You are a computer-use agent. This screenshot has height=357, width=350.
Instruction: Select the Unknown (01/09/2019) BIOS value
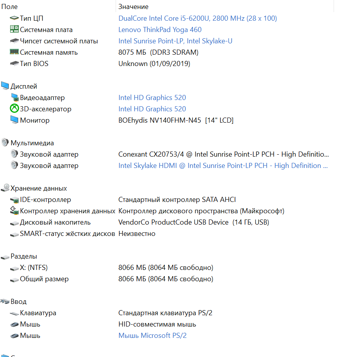coord(154,64)
